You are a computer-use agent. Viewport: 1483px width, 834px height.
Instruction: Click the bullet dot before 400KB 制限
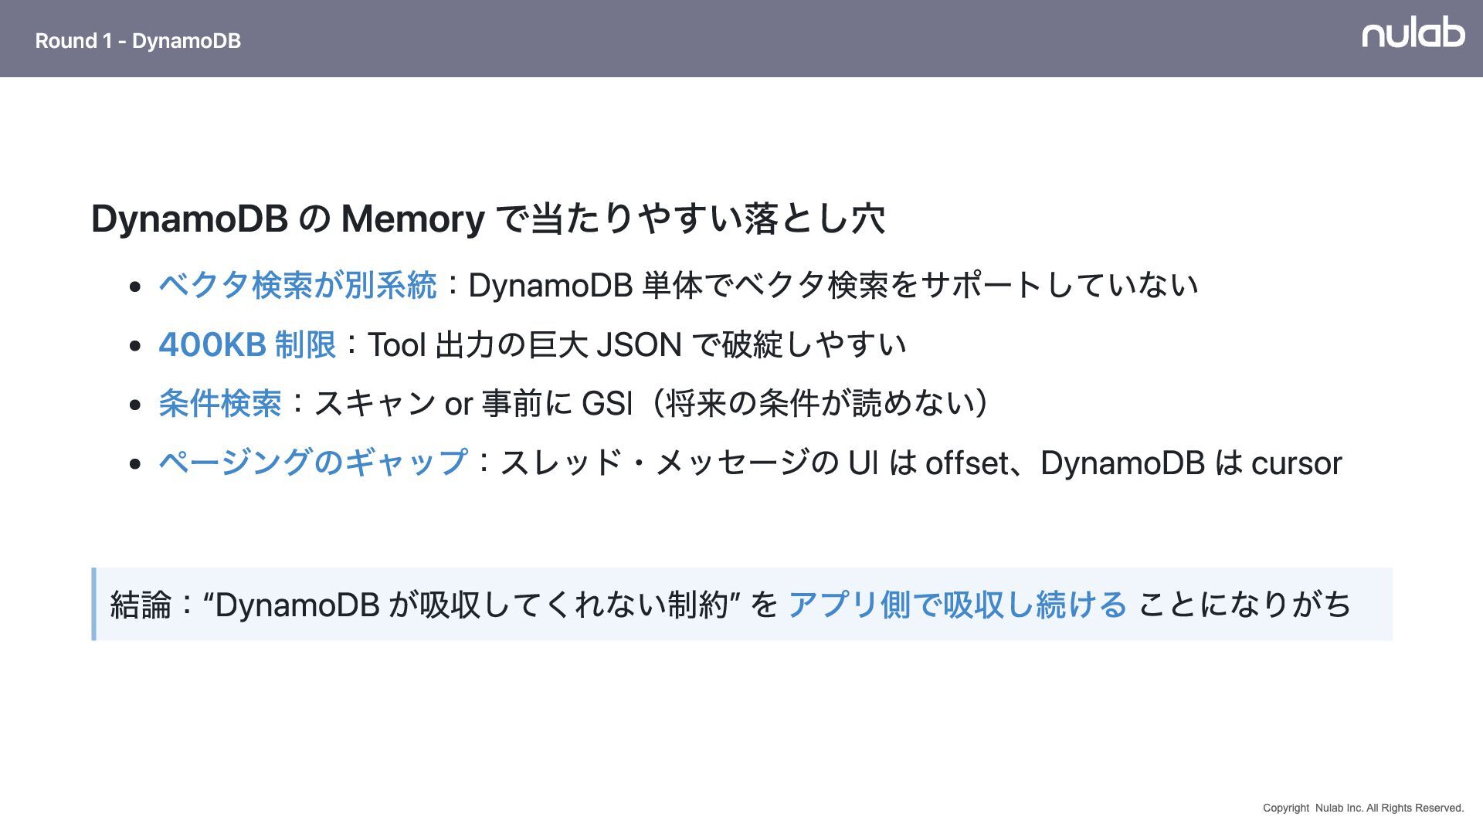point(136,346)
